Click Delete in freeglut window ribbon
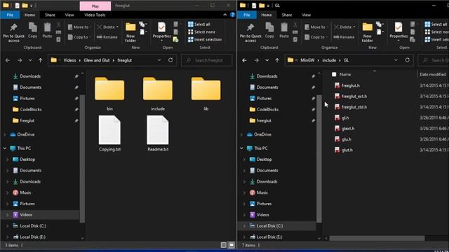 [x=107, y=27]
